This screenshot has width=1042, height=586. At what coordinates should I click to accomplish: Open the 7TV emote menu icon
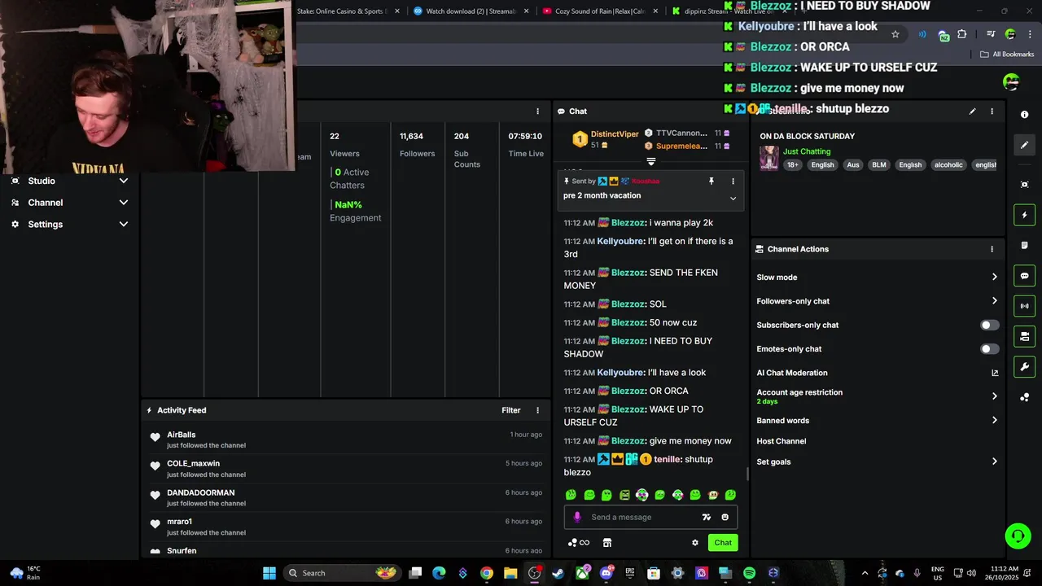tap(707, 517)
